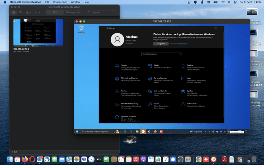This screenshot has height=165, width=264.
Task: Click the Markus user avatar picture
Action: pyautogui.click(x=117, y=40)
